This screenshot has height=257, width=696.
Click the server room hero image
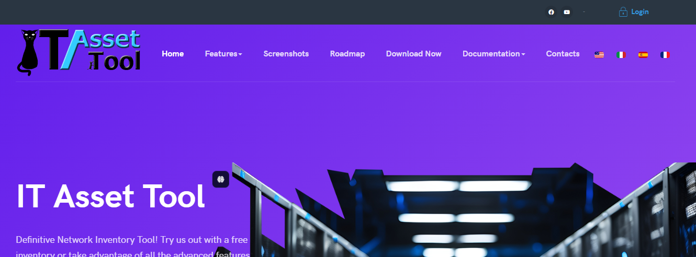click(464, 210)
